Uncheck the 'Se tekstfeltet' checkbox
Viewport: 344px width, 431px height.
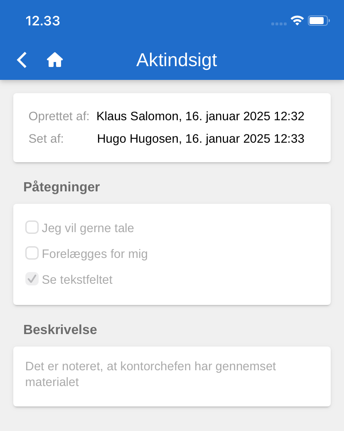pos(32,279)
